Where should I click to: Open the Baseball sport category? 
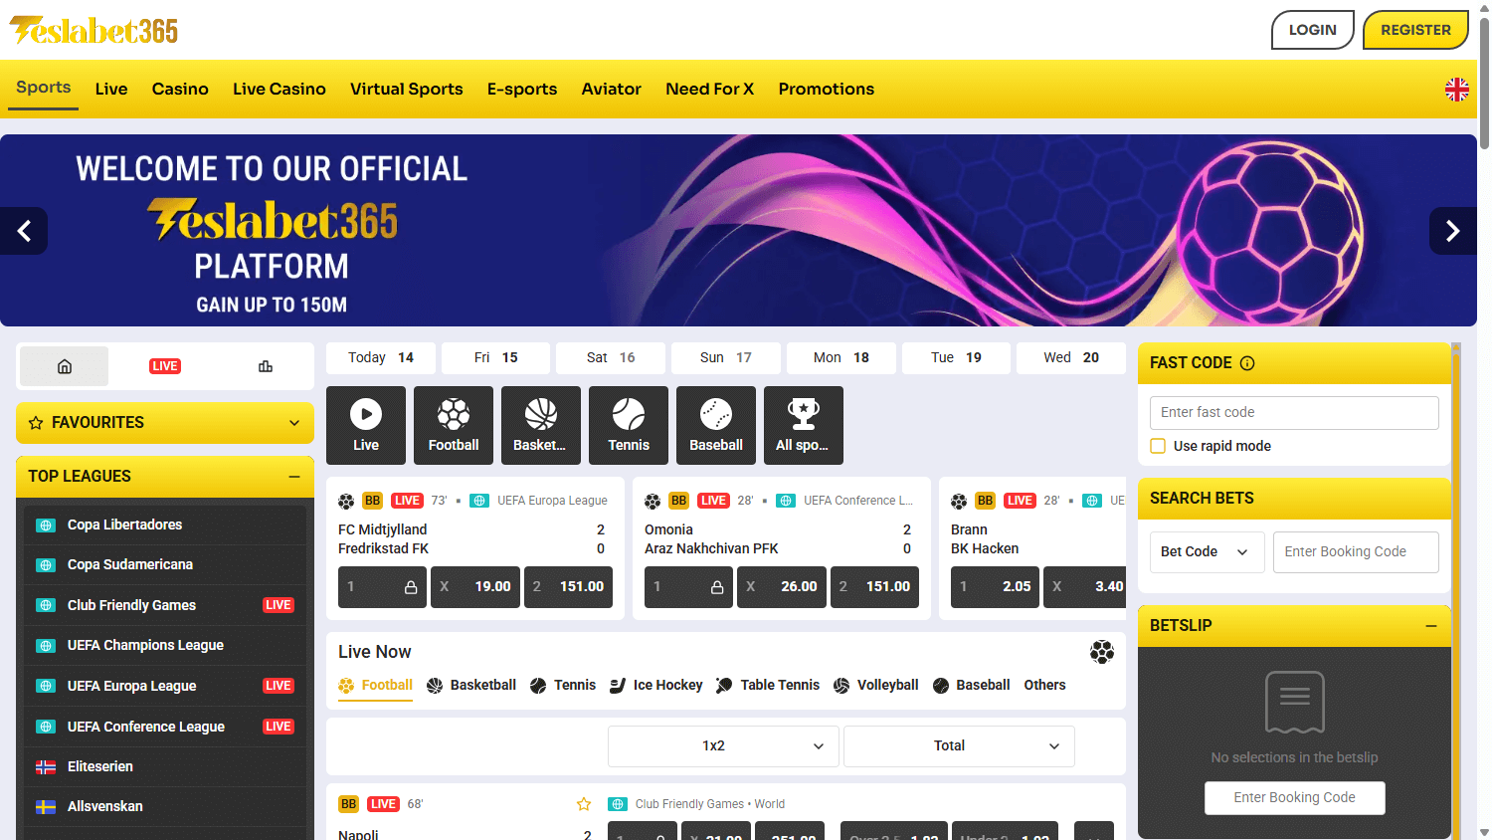pos(715,425)
